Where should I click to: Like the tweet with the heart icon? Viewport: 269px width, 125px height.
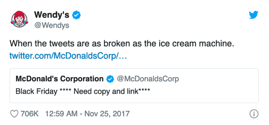point(14,114)
